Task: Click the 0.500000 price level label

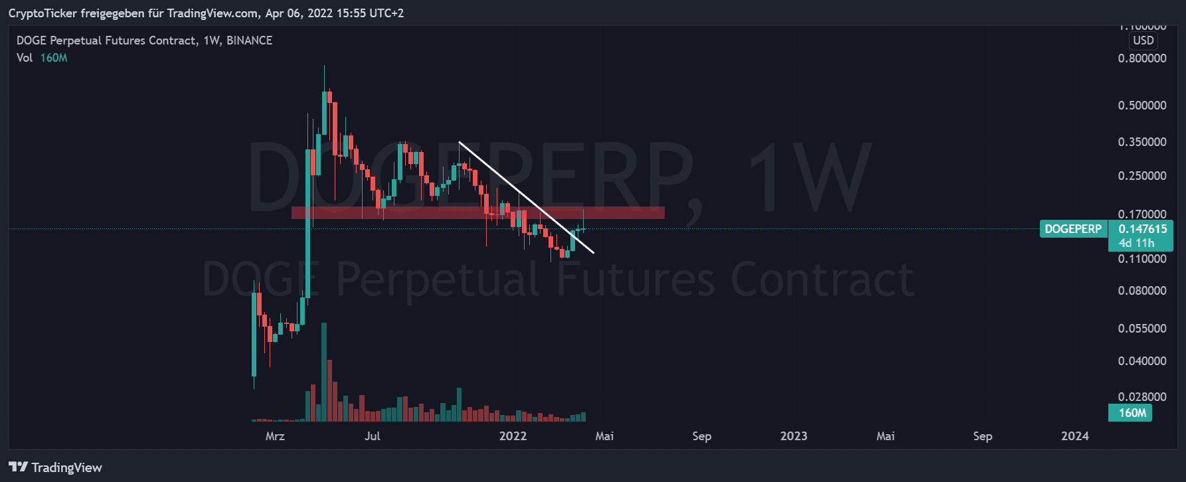Action: pos(1142,106)
